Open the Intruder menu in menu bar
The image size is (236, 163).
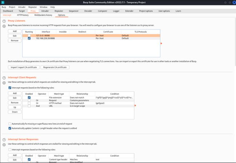pos(22,7)
